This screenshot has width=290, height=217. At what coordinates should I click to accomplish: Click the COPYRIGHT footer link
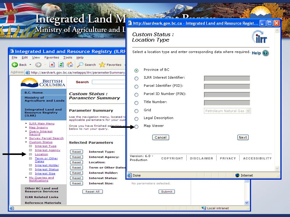pos(172,158)
